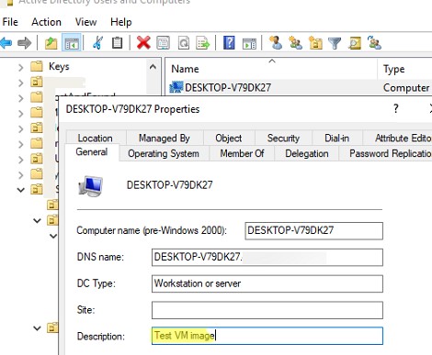
Task: Open the Action menu
Action: (46, 22)
